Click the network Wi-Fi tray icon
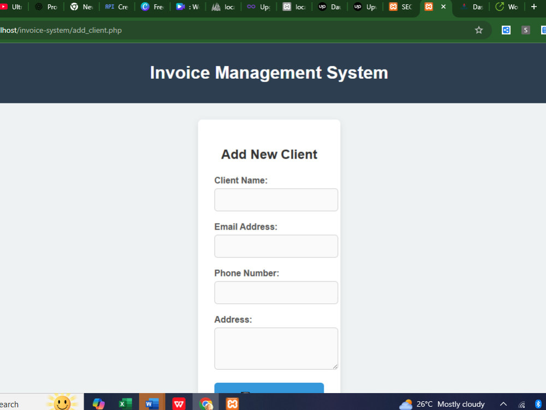Viewport: 546px width, 410px height. pos(521,405)
